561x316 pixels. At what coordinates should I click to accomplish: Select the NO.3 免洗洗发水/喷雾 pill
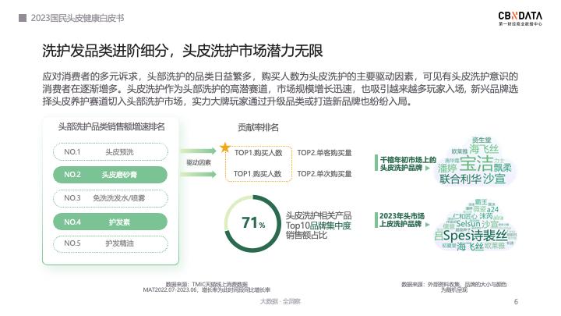pyautogui.click(x=110, y=198)
